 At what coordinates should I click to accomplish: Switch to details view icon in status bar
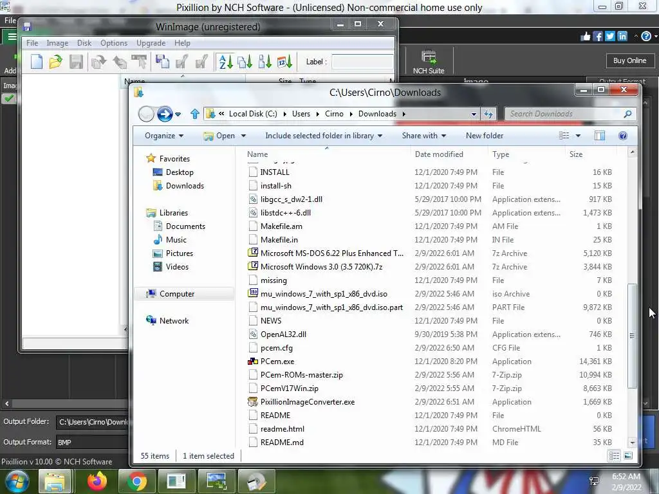tap(614, 456)
